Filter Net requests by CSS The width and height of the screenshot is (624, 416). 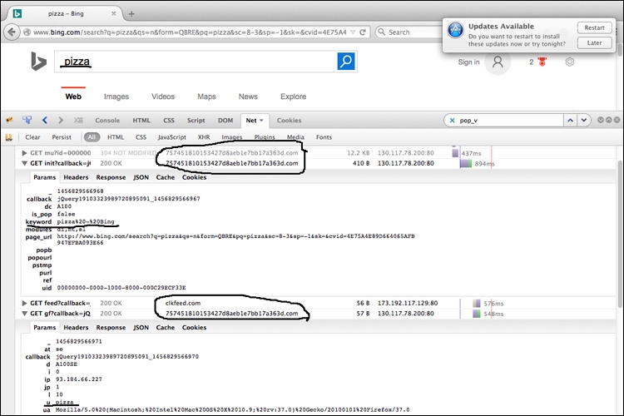click(141, 137)
